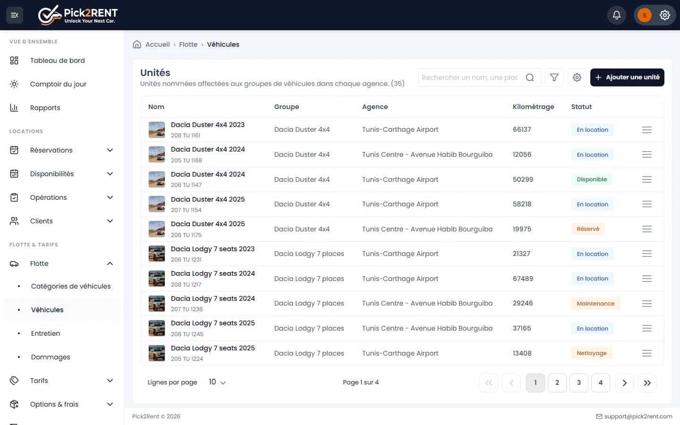Open the table filter funnel
680x425 pixels.
click(x=554, y=77)
